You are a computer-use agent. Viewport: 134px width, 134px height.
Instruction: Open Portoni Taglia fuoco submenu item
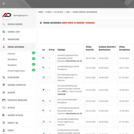(x=16, y=71)
